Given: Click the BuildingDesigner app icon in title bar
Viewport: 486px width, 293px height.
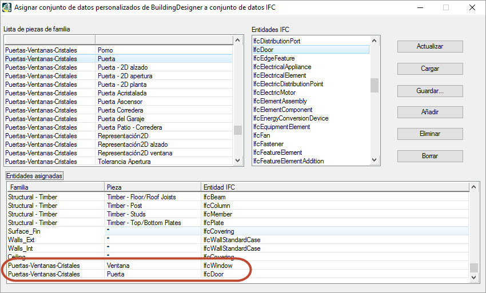Looking at the screenshot, I should 6,7.
